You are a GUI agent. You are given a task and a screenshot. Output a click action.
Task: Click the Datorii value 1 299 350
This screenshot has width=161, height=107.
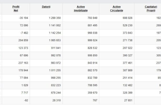pos(55,18)
